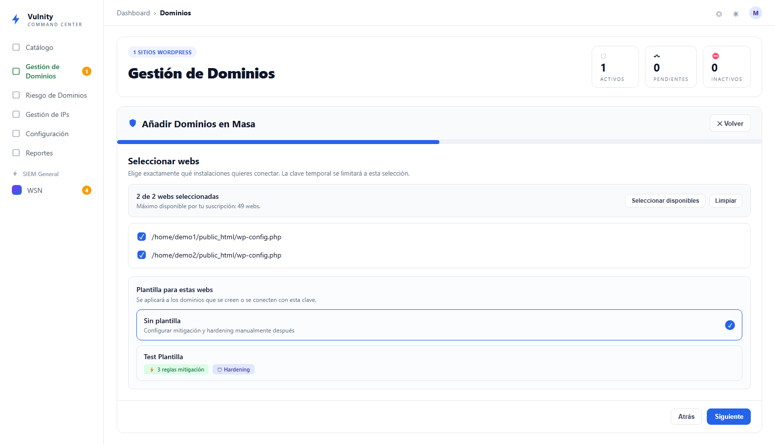The width and height of the screenshot is (775, 444).
Task: Click the Catálogo sidebar square icon
Action: pos(16,47)
